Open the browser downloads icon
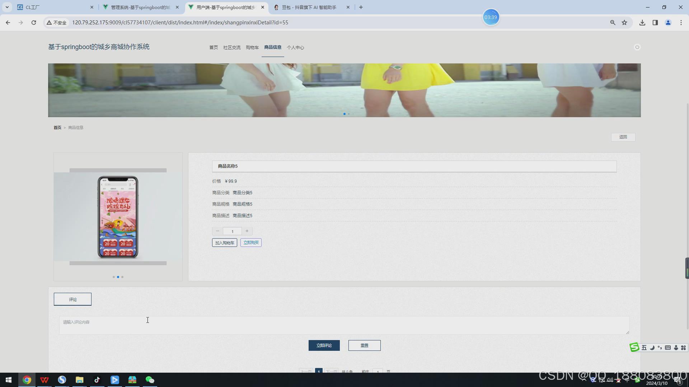 642,23
